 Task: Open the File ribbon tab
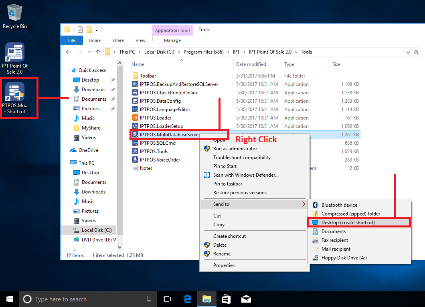(x=71, y=40)
